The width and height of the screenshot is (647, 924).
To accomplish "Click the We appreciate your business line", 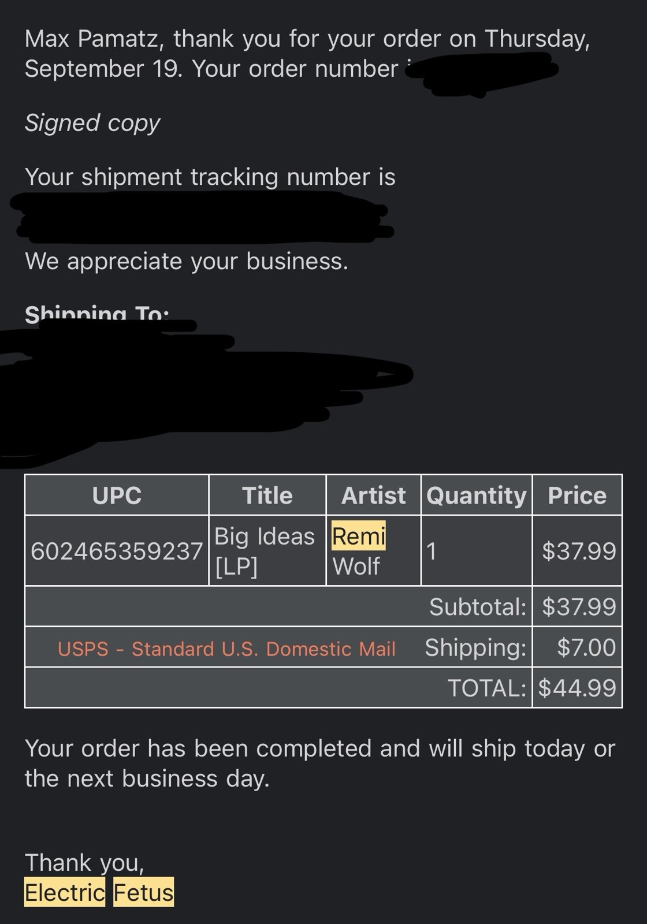I will (187, 262).
